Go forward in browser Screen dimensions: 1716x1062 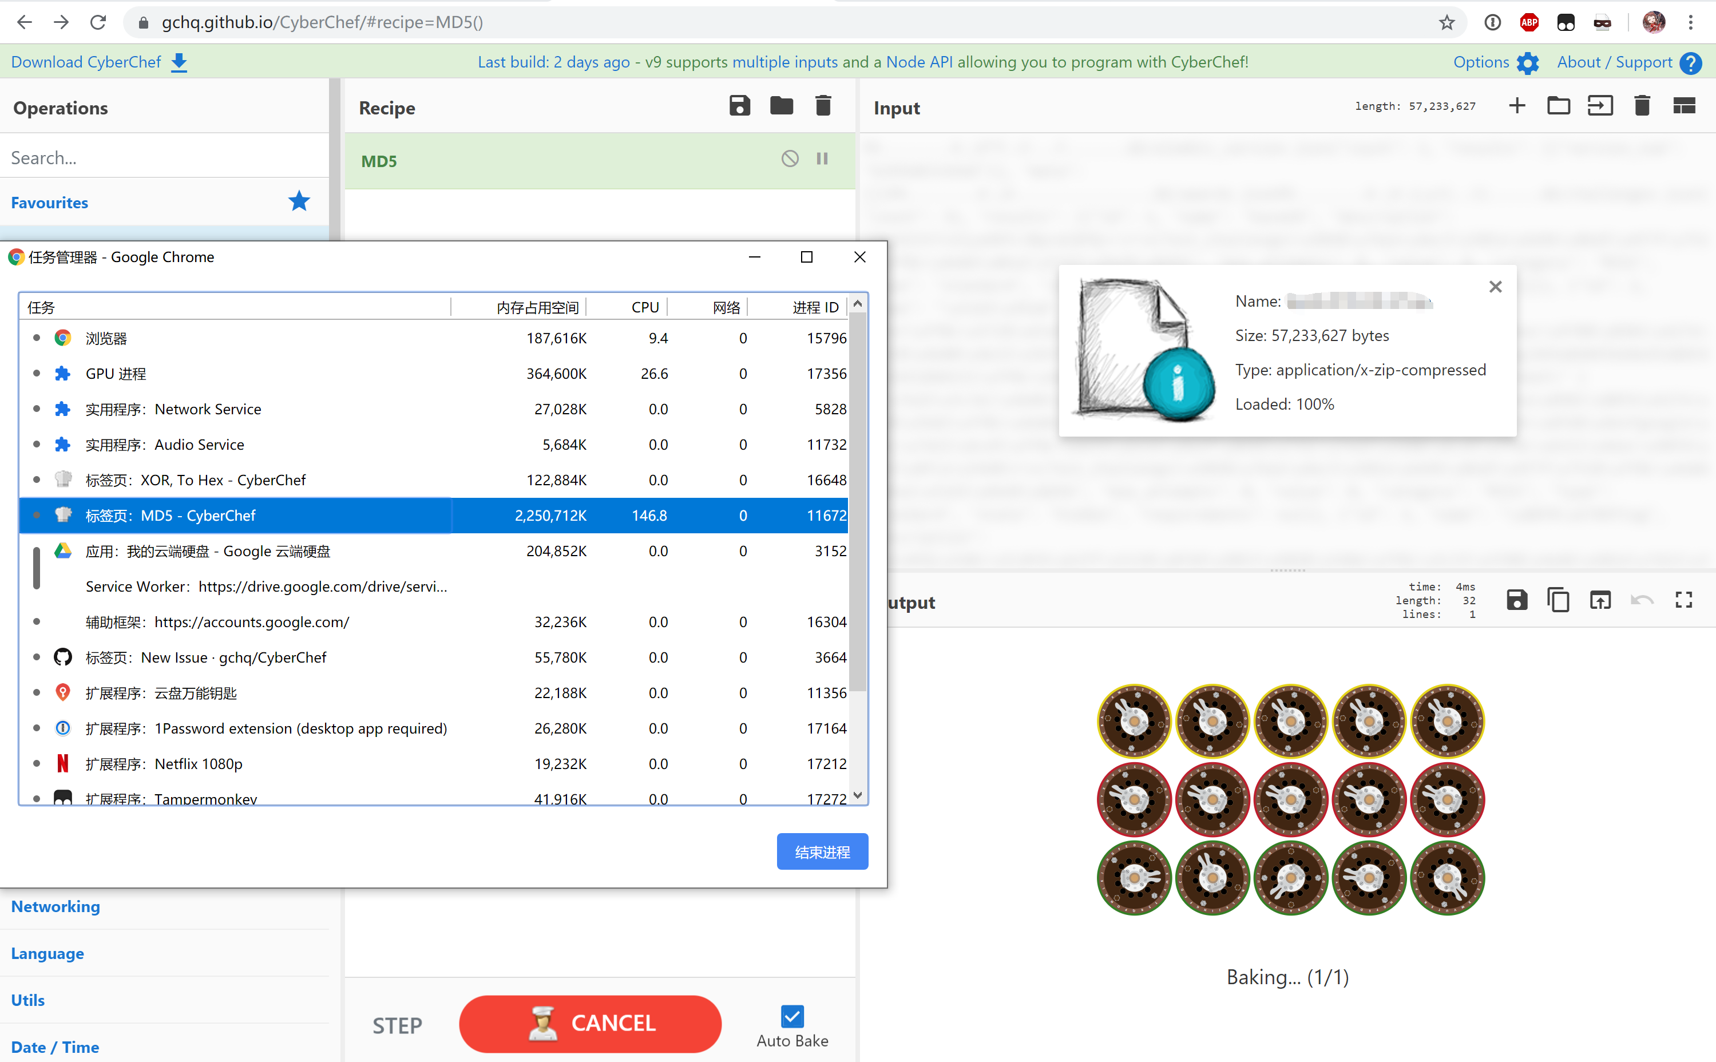pos(61,22)
